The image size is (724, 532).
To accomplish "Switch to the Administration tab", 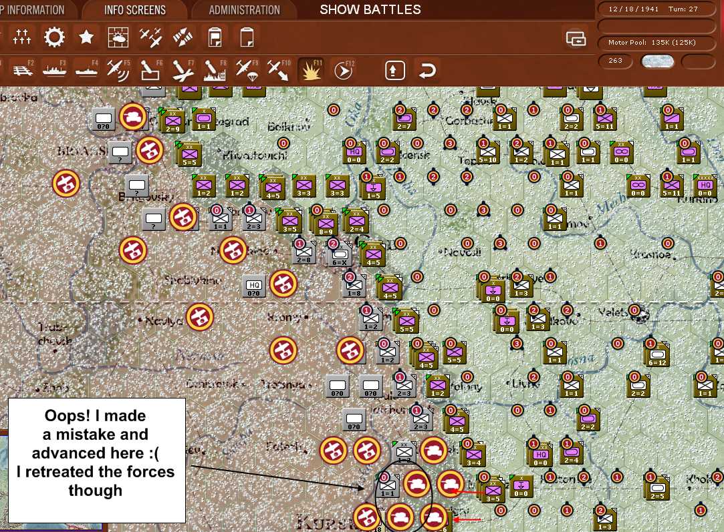I will tap(244, 10).
